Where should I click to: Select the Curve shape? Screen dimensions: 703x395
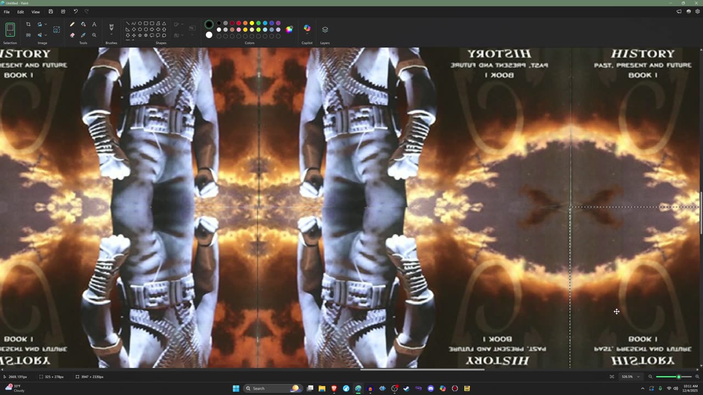click(x=133, y=24)
